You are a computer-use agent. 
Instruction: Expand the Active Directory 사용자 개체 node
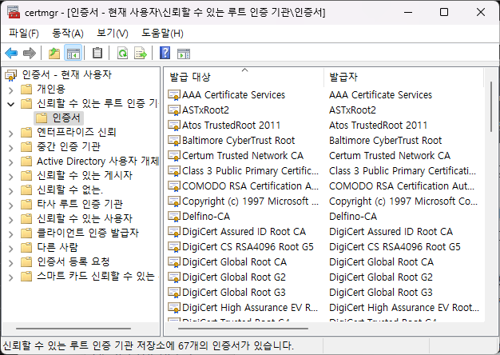pyautogui.click(x=11, y=162)
